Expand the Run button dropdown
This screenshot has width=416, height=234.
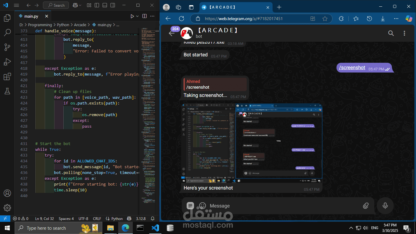click(137, 16)
